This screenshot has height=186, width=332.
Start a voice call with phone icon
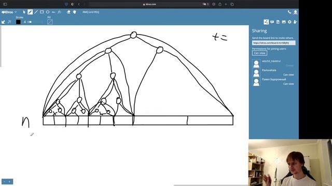[x=289, y=12]
